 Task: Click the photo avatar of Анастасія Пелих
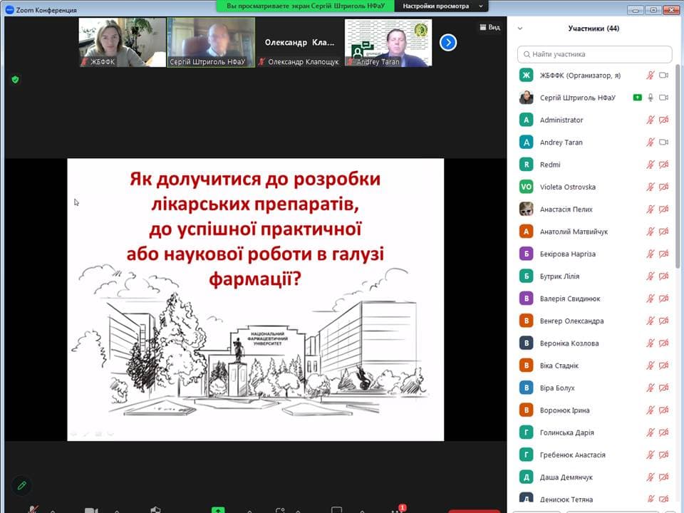[x=526, y=209]
